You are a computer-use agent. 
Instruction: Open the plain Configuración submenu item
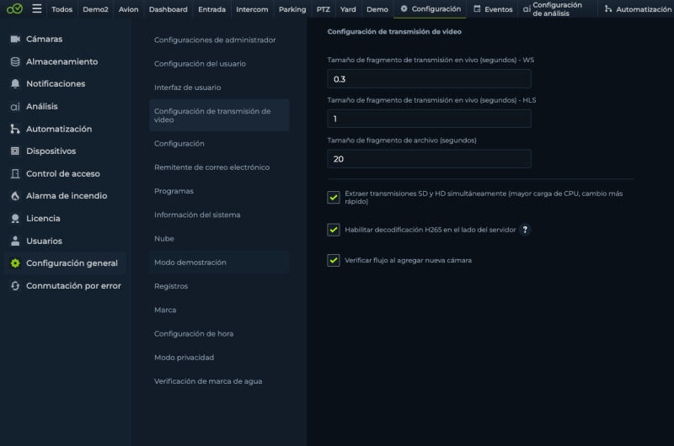(x=219, y=143)
